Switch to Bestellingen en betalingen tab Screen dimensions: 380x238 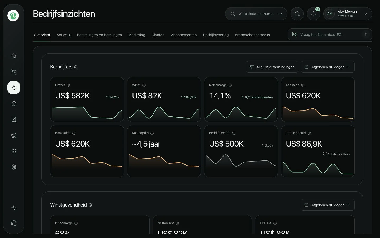click(99, 35)
